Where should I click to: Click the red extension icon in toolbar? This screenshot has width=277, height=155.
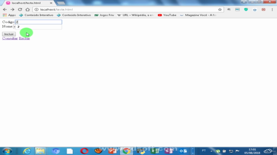tap(264, 9)
